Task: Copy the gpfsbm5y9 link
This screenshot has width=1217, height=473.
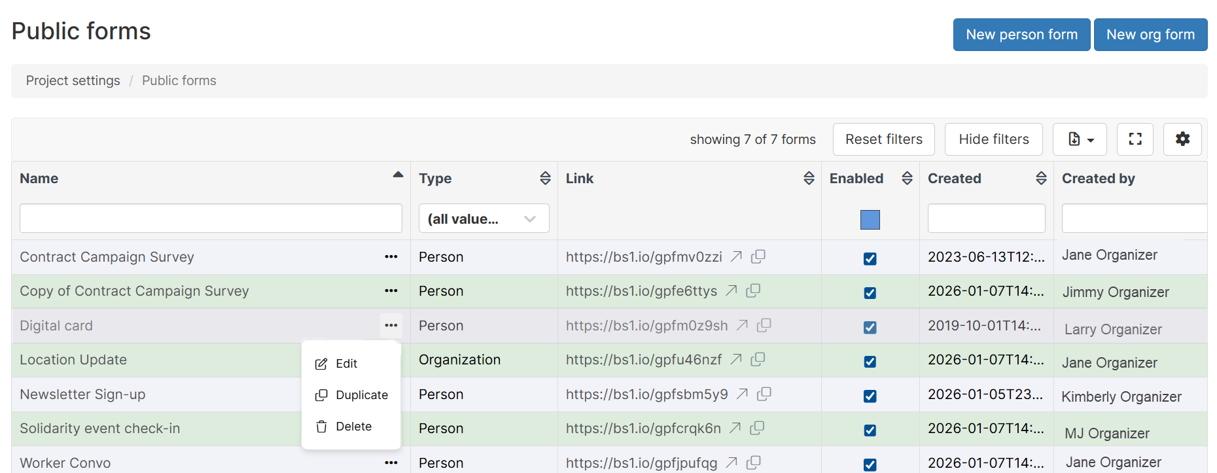Action: tap(764, 394)
